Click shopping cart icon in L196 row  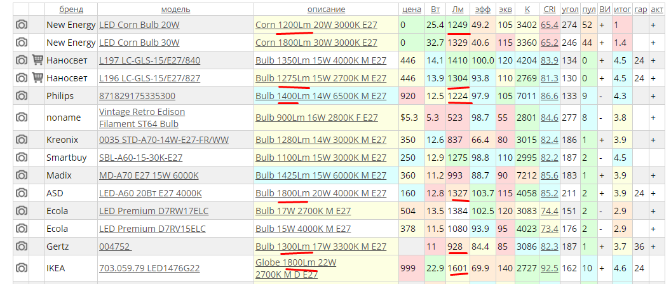(37, 78)
